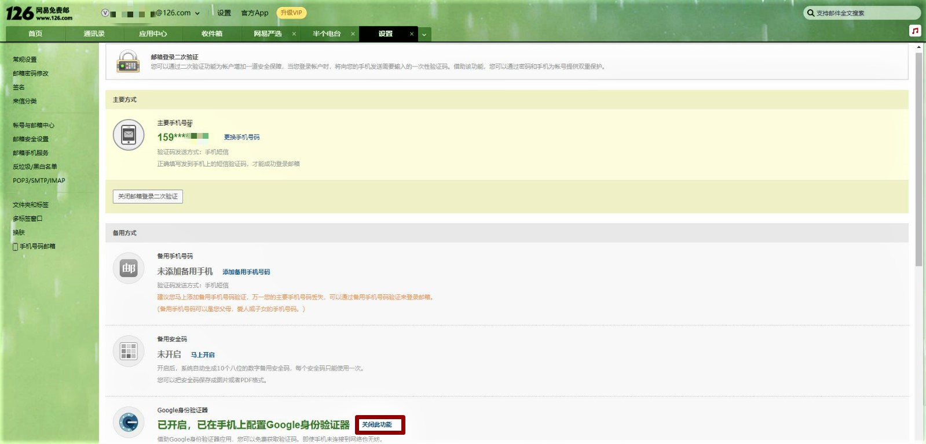Turn off Google Authenticator via 关闭此功能
The width and height of the screenshot is (926, 444).
point(377,425)
